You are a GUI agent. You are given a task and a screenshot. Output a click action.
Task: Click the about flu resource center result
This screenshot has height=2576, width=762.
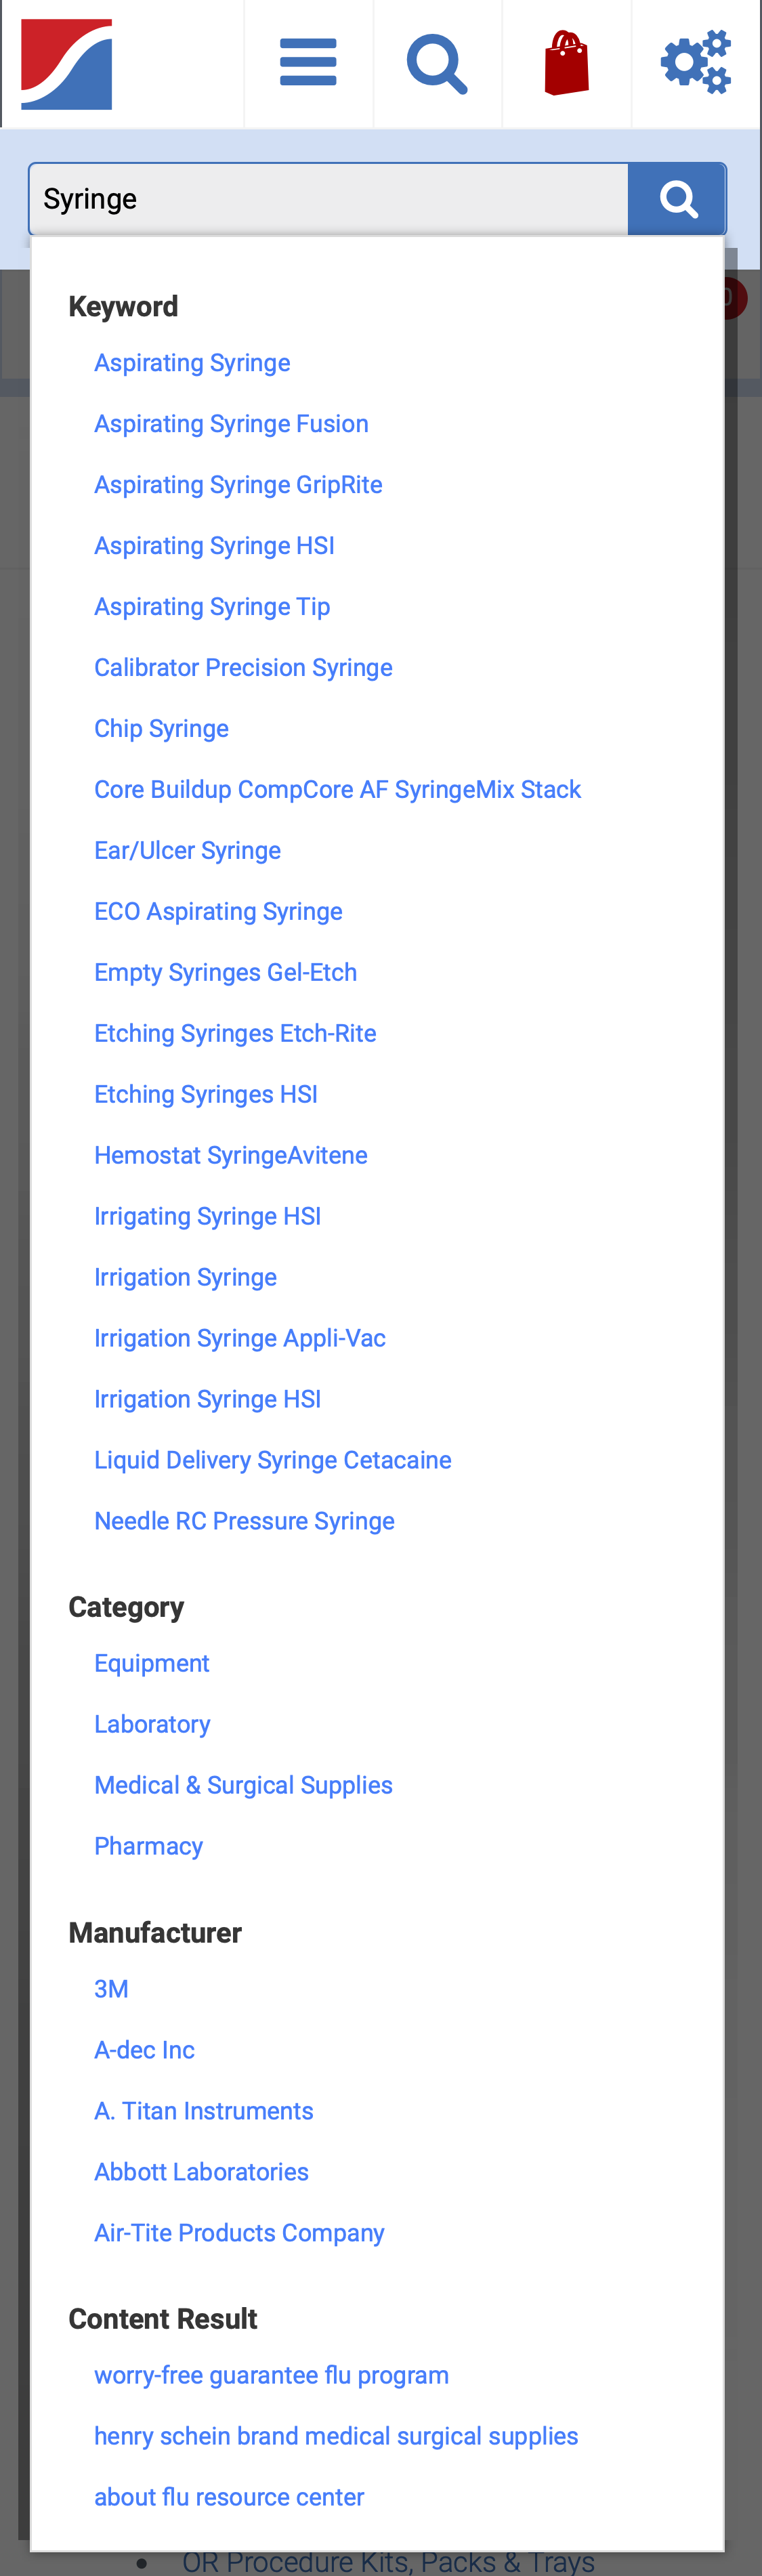(229, 2497)
